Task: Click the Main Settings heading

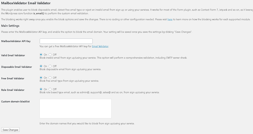Action: (x=10, y=26)
